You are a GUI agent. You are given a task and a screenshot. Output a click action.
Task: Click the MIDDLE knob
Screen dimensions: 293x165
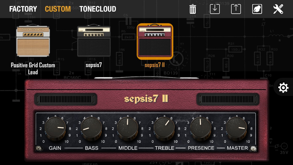pos(128,129)
